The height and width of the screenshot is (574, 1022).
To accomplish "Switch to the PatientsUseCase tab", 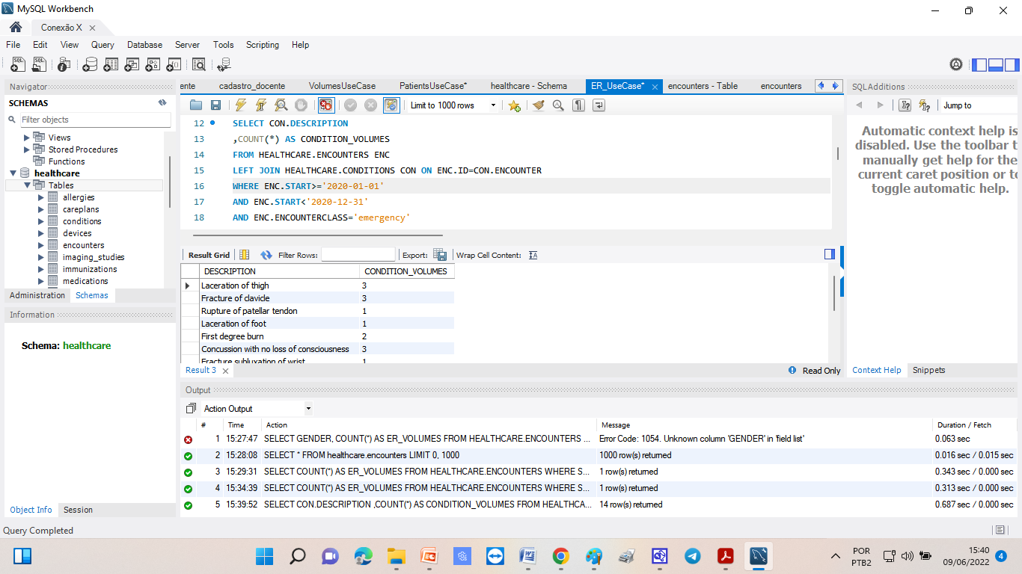I will point(433,86).
